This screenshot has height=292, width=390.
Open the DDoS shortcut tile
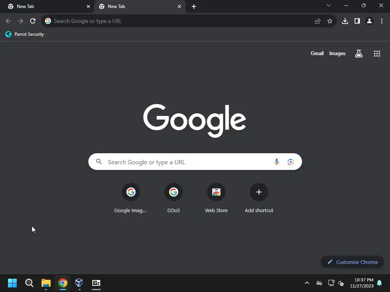pyautogui.click(x=174, y=198)
